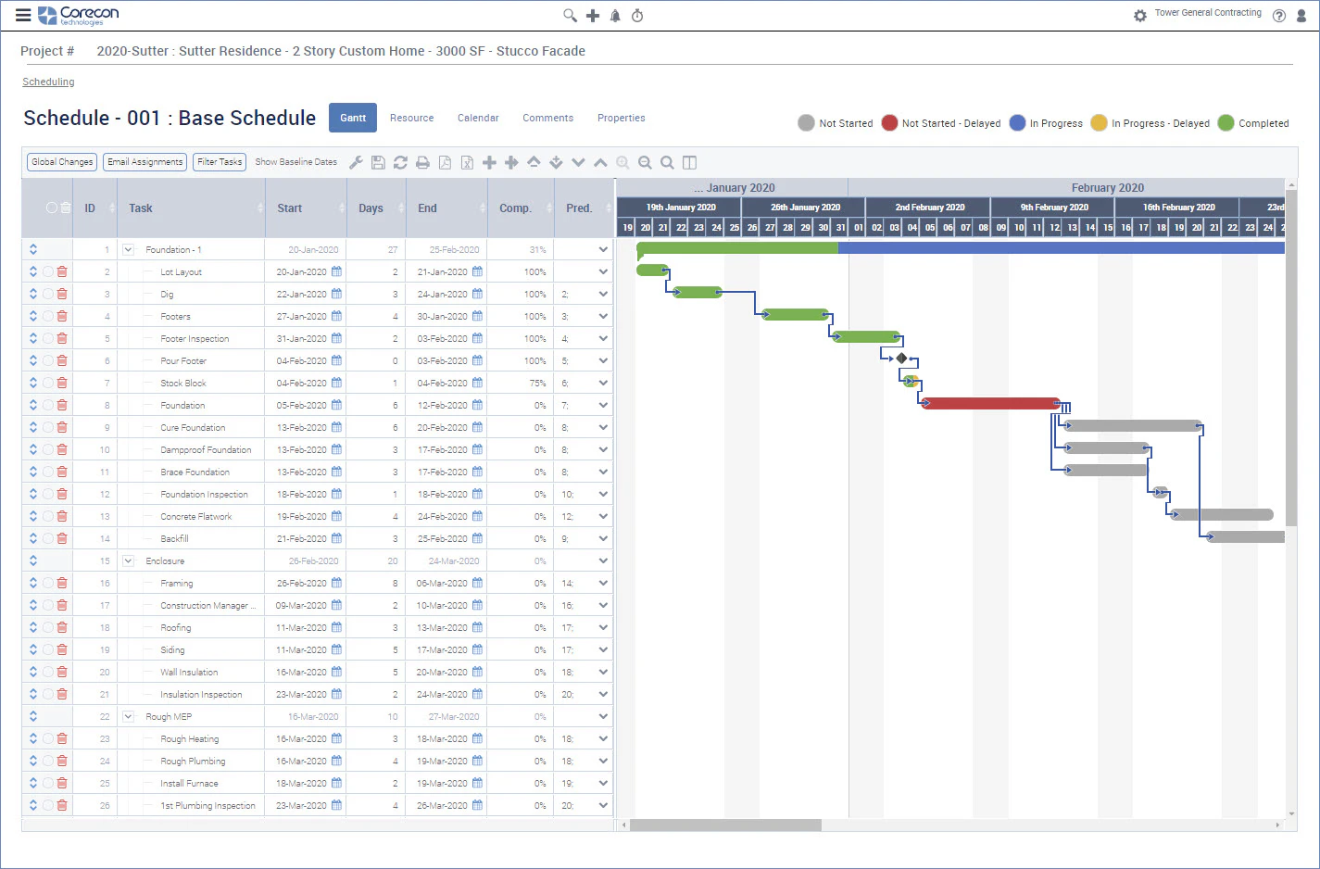Click the wrench settings icon in toolbar
This screenshot has height=869, width=1320.
pyautogui.click(x=356, y=162)
